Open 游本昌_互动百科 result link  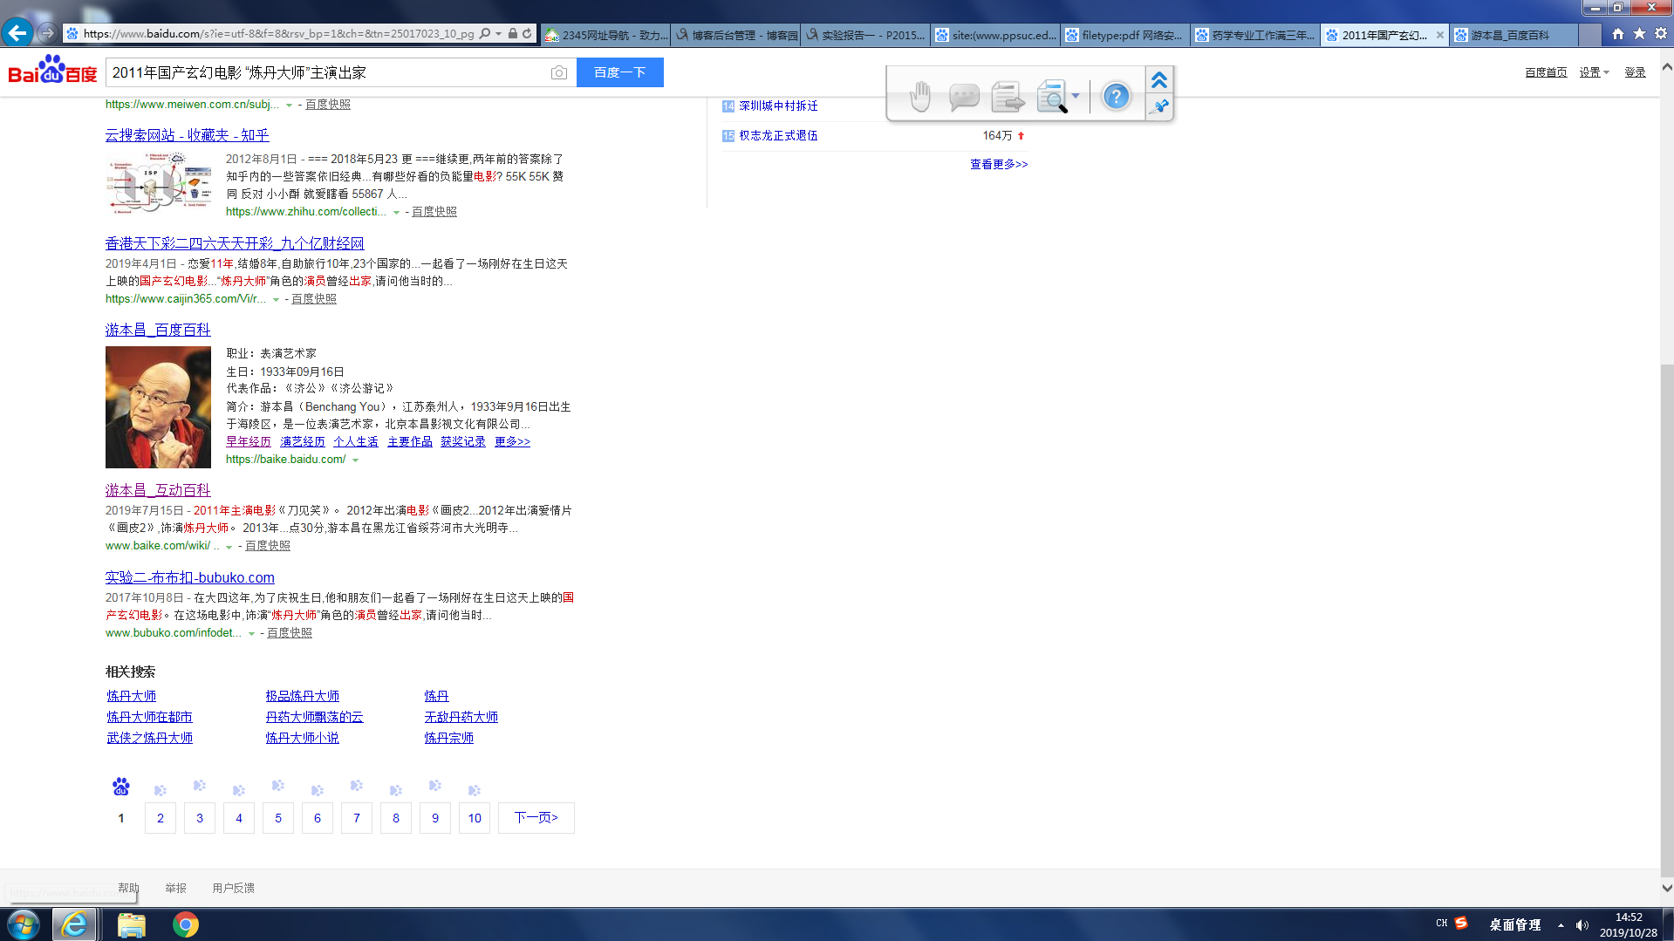[158, 490]
